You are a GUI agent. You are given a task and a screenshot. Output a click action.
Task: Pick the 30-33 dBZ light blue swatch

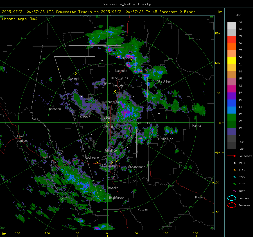(232, 110)
